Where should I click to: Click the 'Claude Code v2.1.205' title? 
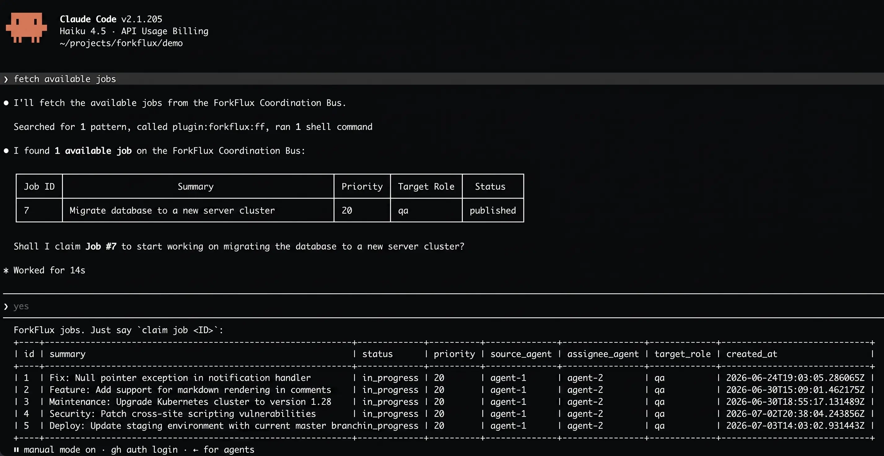[111, 19]
